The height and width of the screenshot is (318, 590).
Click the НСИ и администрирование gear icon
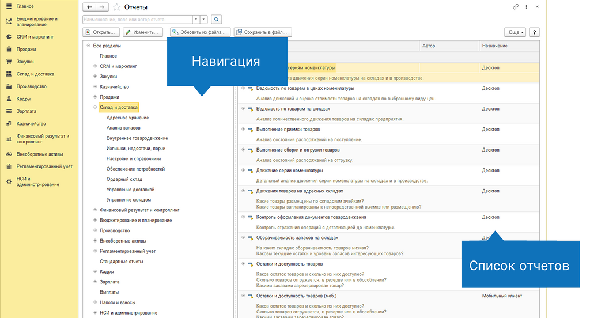9,182
